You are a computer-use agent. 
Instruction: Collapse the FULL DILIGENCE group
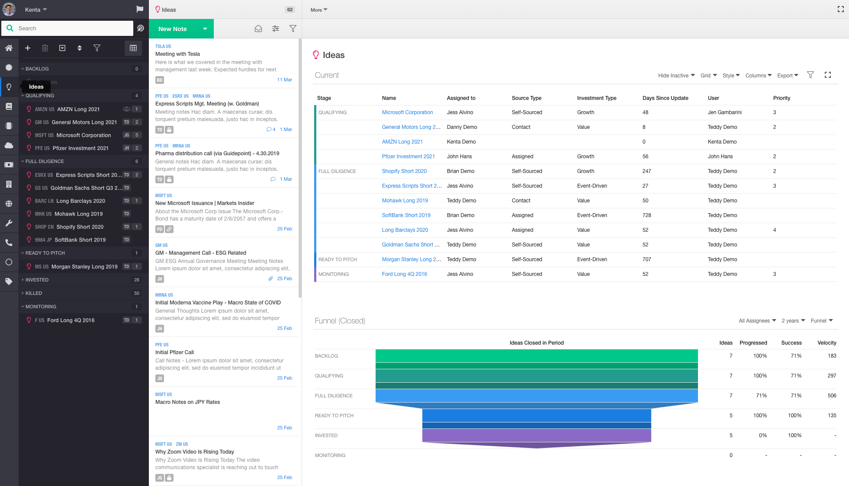click(x=23, y=161)
